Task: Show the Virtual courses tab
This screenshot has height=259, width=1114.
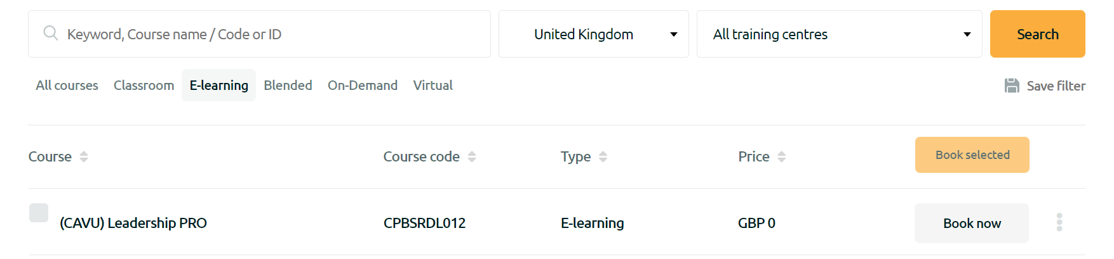Action: click(x=433, y=85)
